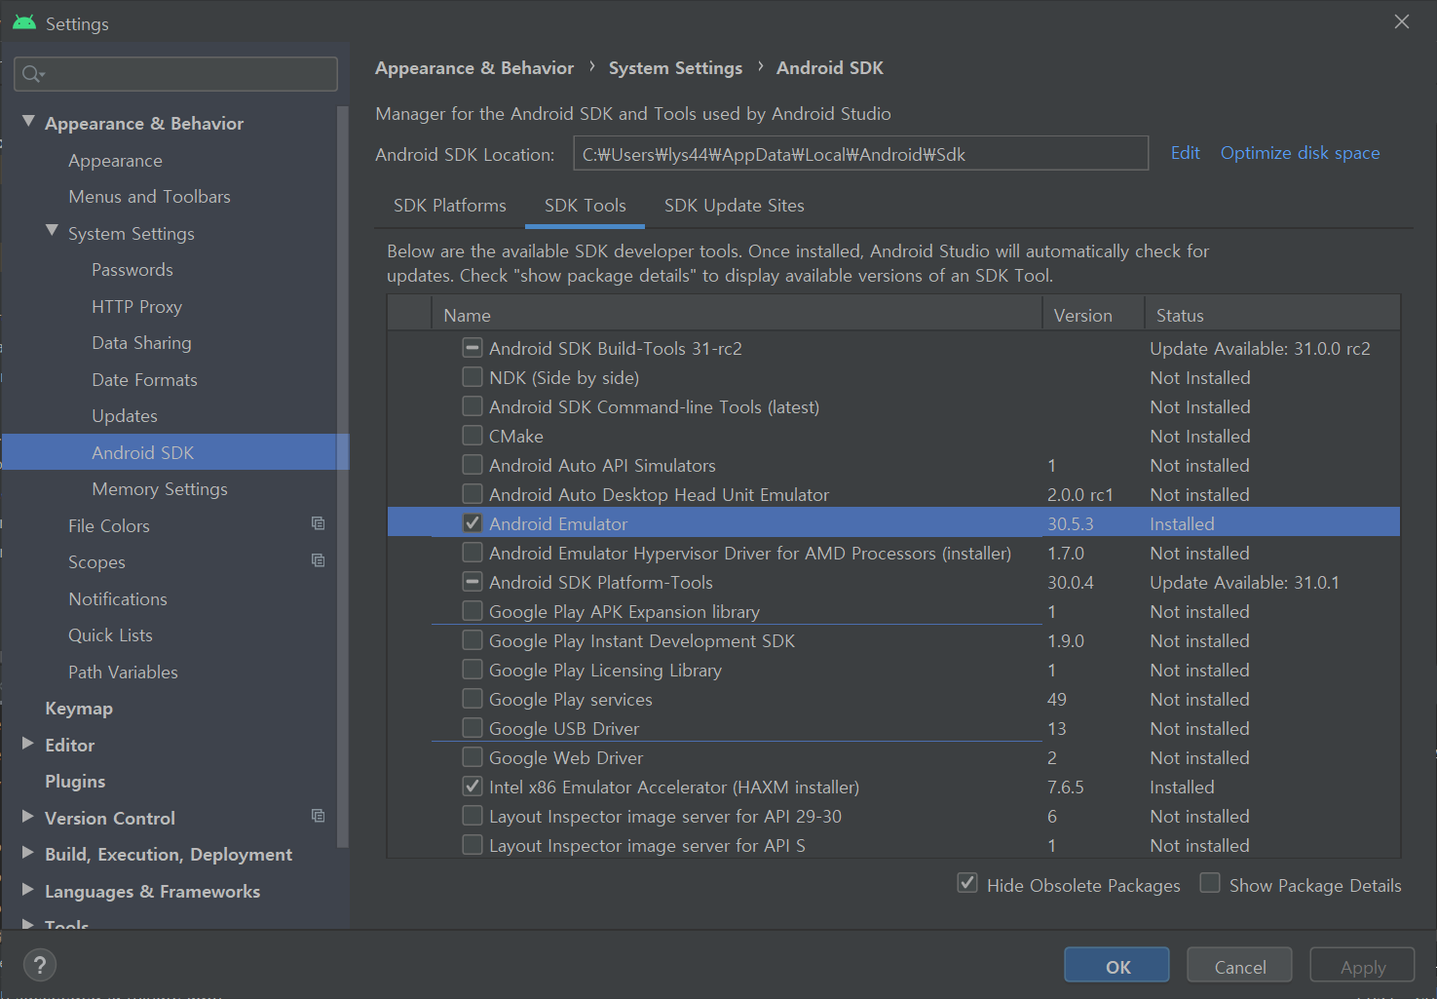Open the SDK Update Sites tab
This screenshot has width=1437, height=999.
pyautogui.click(x=735, y=206)
